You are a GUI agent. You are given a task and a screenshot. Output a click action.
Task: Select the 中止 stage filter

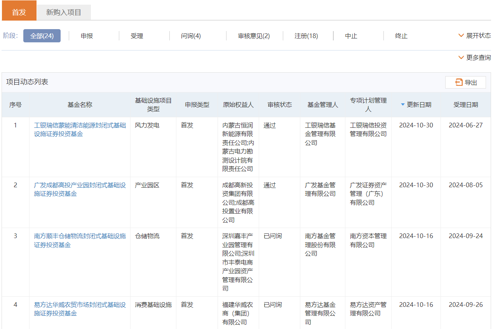[351, 36]
